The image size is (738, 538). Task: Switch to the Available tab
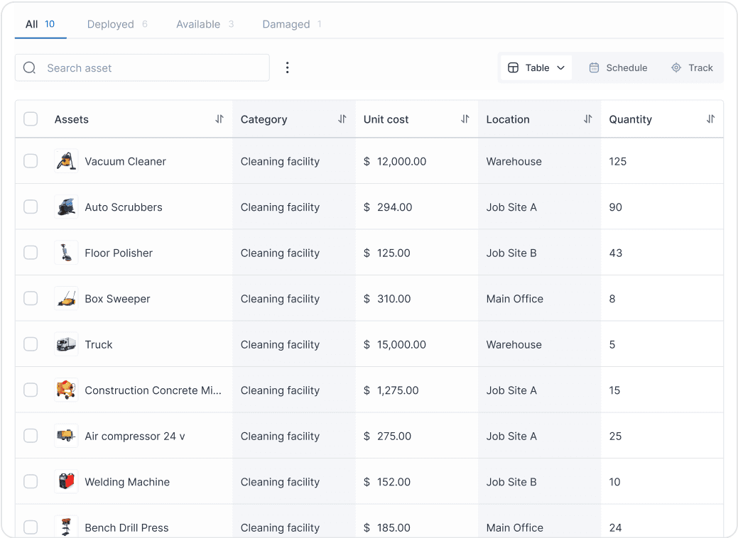tap(205, 24)
